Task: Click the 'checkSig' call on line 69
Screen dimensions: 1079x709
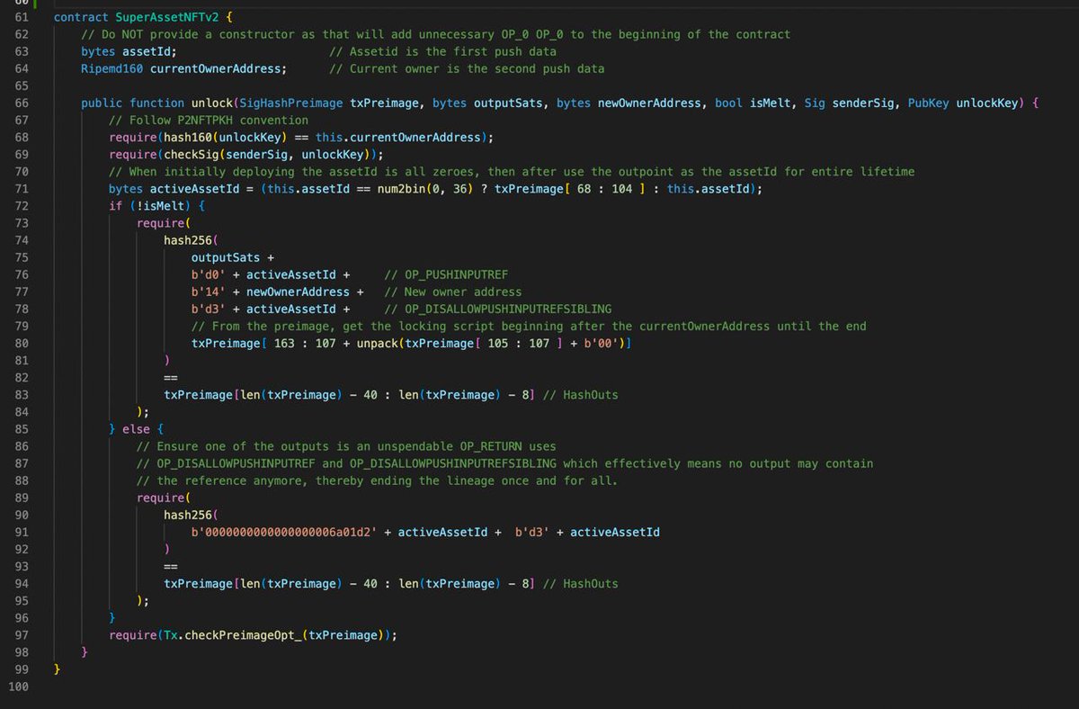Action: pyautogui.click(x=192, y=154)
